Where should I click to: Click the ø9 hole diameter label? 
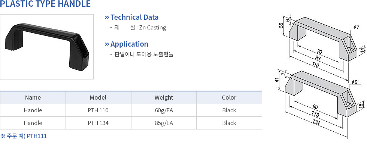pos(354,82)
